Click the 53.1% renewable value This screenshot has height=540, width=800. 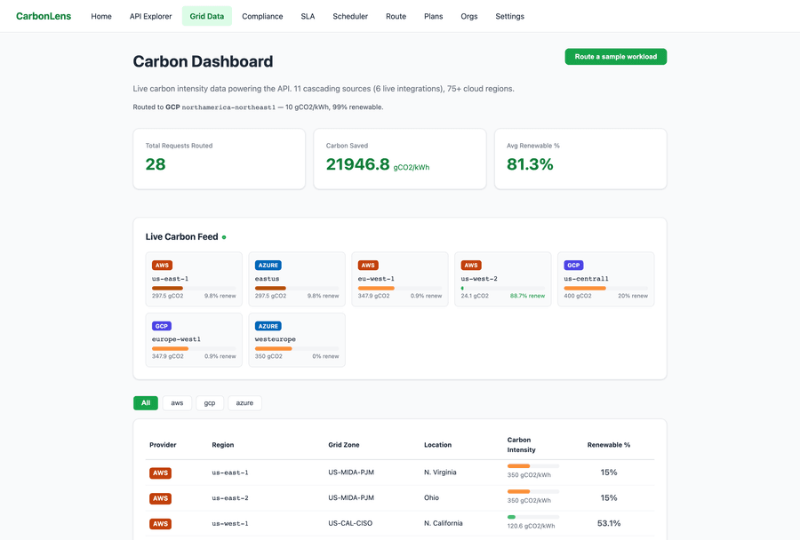[609, 523]
